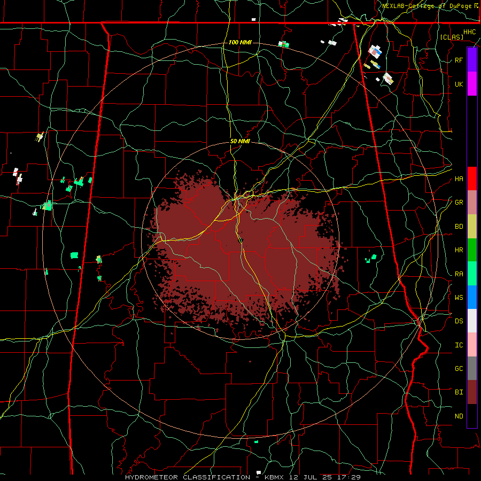
Task: Click the WS legend label
Action: 459,298
